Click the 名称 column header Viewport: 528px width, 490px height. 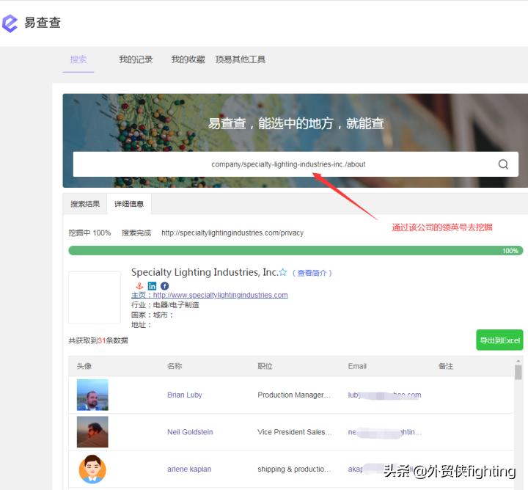coord(175,366)
